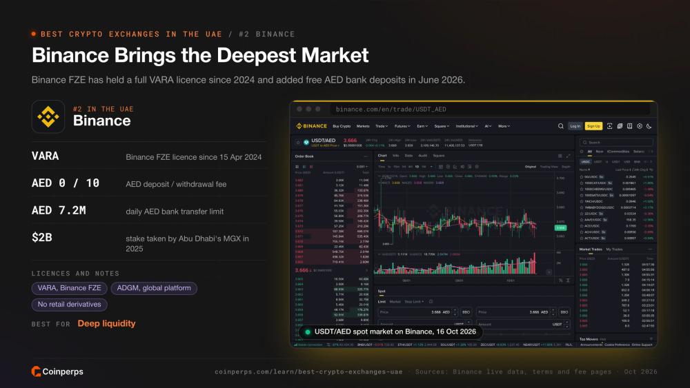Click the moon dark-mode icon in header
This screenshot has height=388, width=690.
(649, 126)
